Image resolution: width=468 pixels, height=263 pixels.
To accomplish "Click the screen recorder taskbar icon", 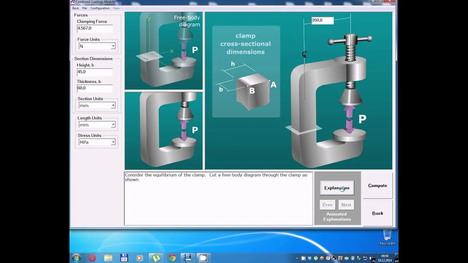I will [203, 258].
